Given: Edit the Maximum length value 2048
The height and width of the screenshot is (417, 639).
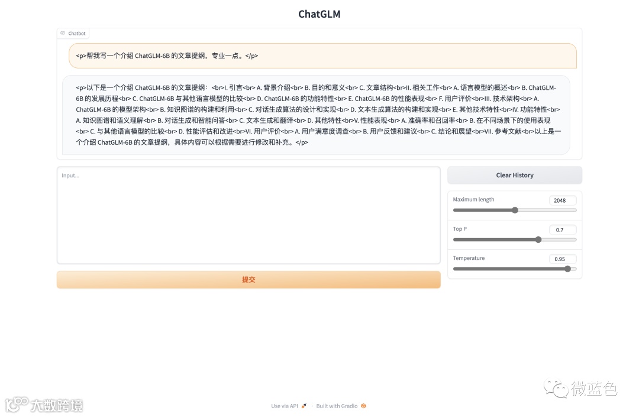Looking at the screenshot, I should pos(563,201).
